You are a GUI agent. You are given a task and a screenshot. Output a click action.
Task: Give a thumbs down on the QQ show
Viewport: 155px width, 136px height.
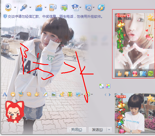coord(127,74)
